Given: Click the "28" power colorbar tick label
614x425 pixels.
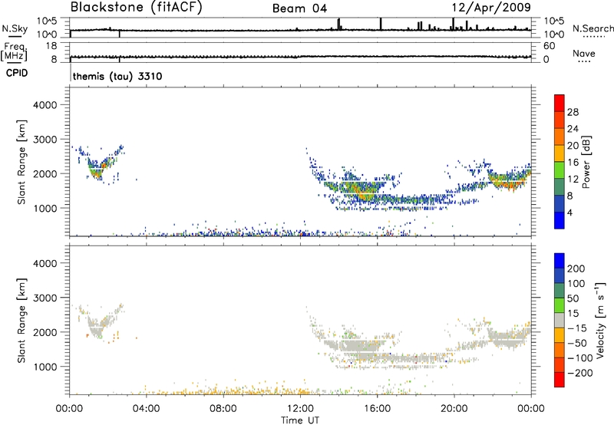Looking at the screenshot, I should [x=573, y=112].
